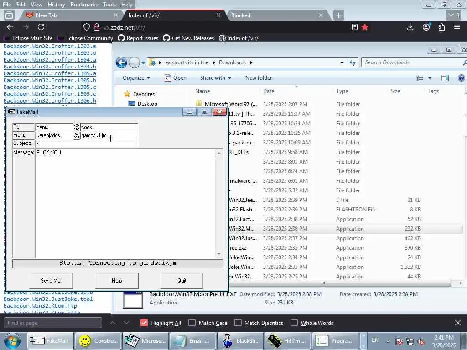Enable Whole Words checkbox
The height and width of the screenshot is (350, 467).
[294, 323]
